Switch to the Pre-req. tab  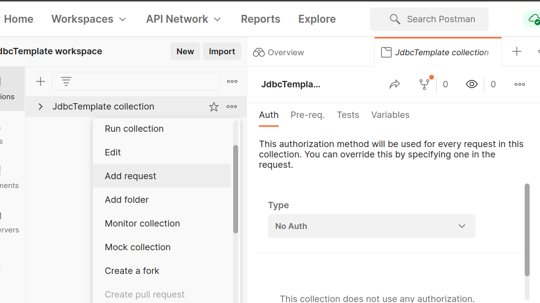307,115
